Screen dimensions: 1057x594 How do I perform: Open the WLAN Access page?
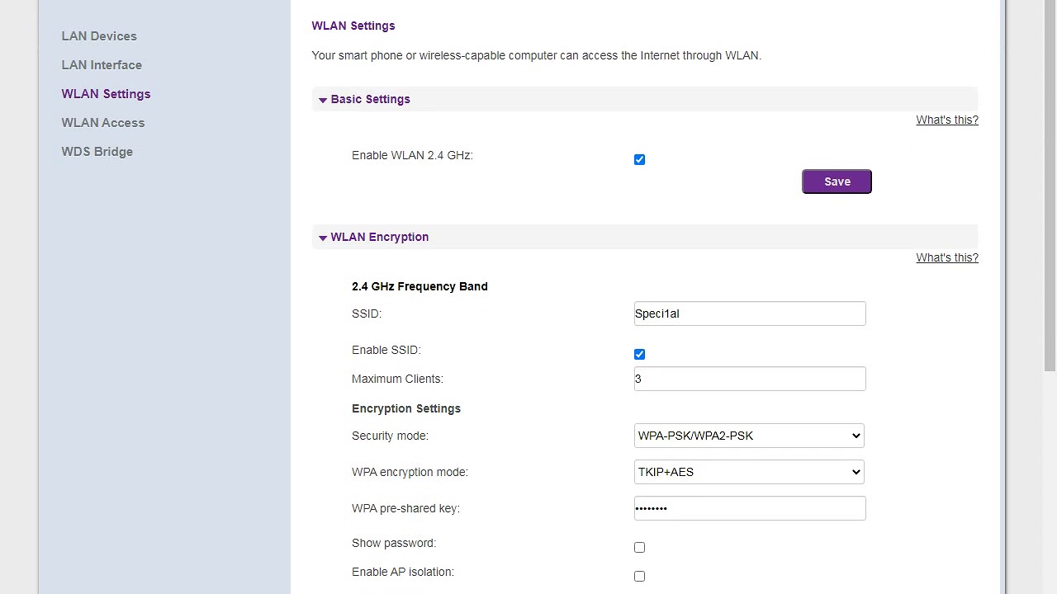(x=102, y=123)
